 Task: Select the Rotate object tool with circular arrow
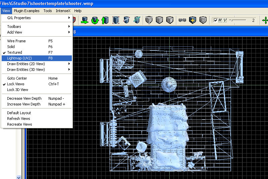coord(95,20)
